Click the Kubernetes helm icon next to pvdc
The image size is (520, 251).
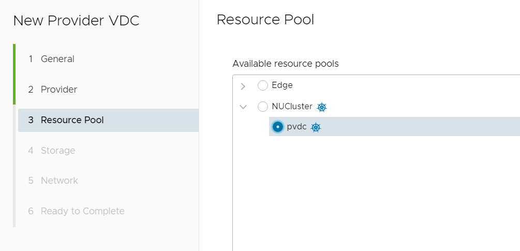[316, 127]
